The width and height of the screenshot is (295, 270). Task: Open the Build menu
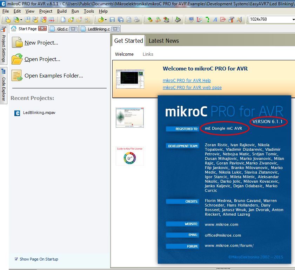pyautogui.click(x=62, y=11)
